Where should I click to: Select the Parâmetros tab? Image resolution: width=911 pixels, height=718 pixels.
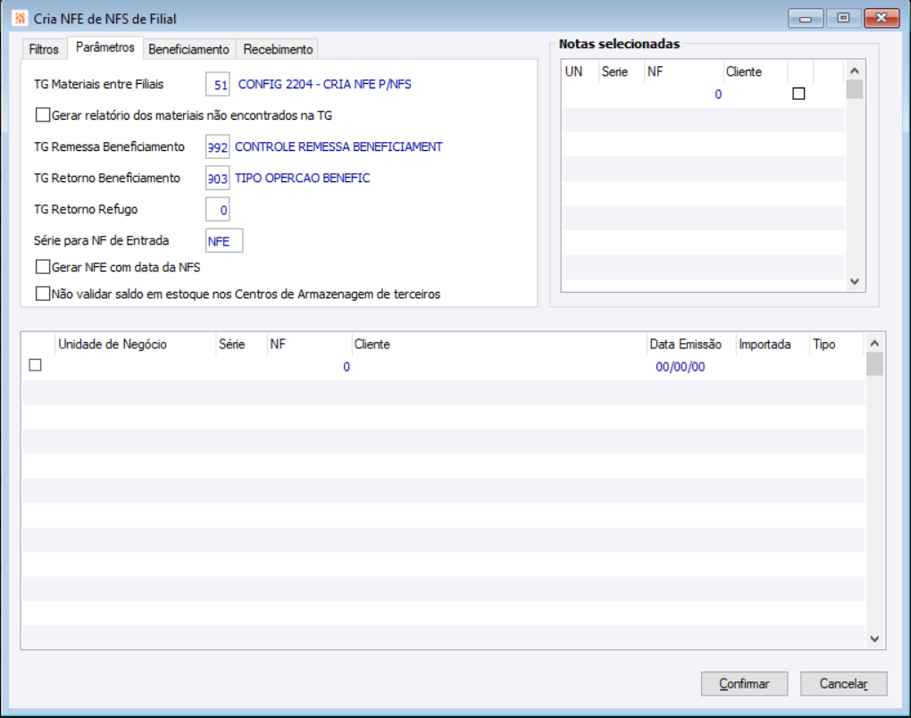pos(105,47)
